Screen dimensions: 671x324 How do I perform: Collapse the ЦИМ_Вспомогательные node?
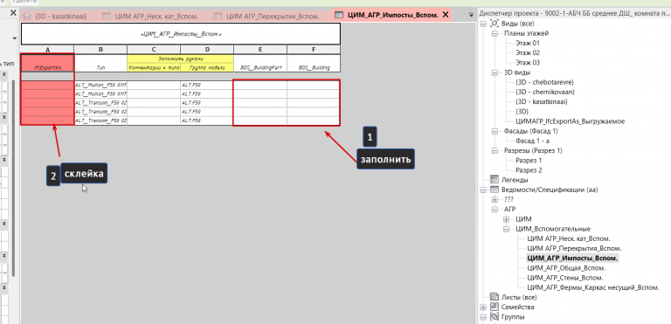tap(506, 229)
